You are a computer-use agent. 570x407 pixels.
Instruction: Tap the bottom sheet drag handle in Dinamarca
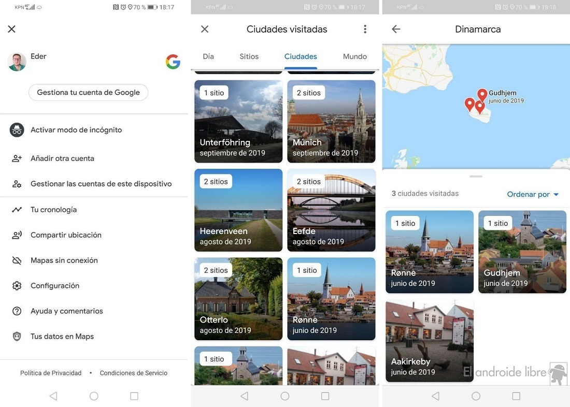click(476, 176)
